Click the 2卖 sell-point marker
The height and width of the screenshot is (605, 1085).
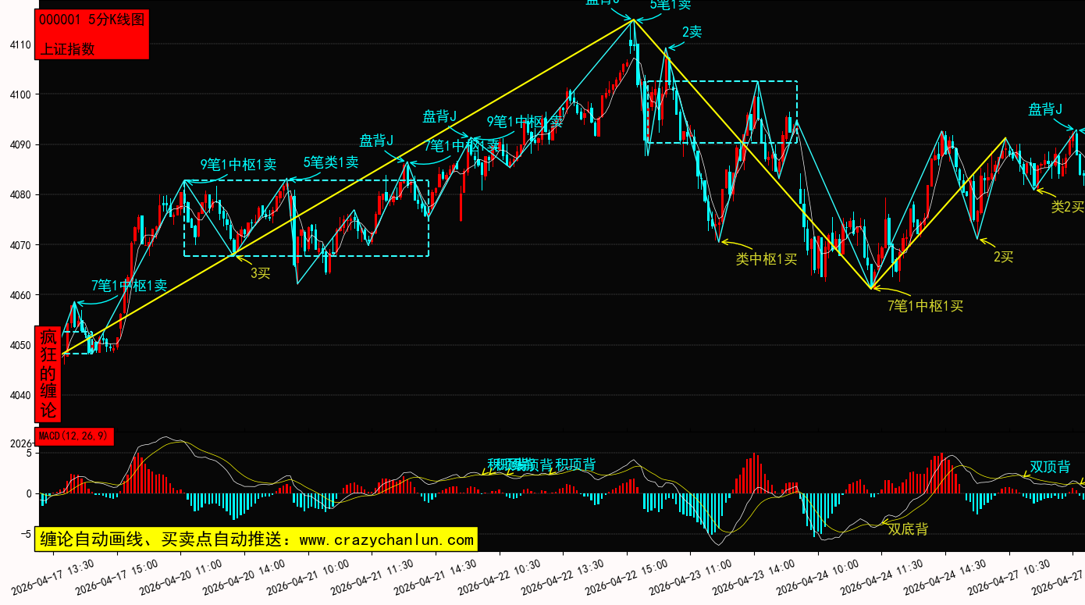692,32
